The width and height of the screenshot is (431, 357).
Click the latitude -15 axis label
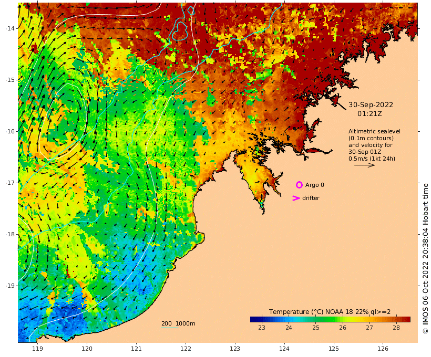coord(10,80)
